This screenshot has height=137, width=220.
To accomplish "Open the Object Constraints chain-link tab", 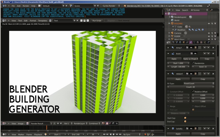I will point(187,42).
